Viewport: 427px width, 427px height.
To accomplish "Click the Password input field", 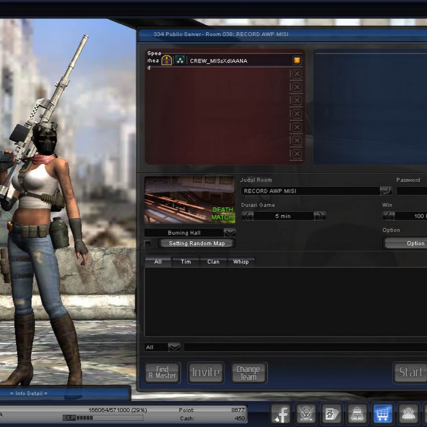I will 412,191.
